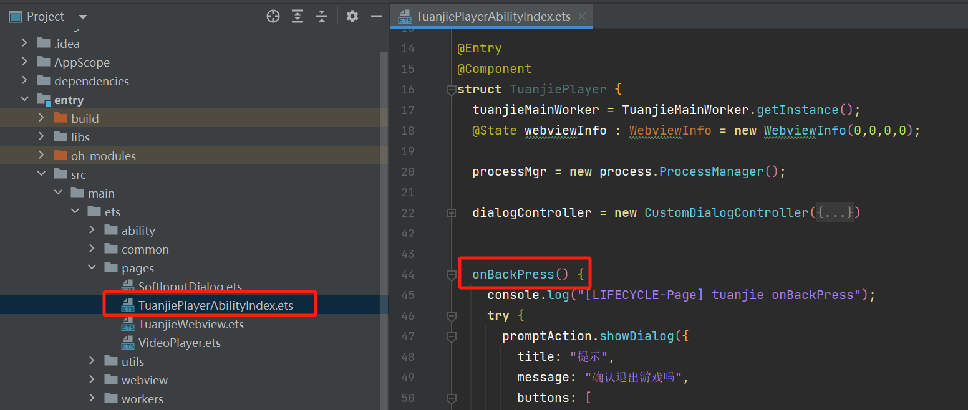The image size is (968, 410).
Task: Collapse the pages folder
Action: point(92,268)
